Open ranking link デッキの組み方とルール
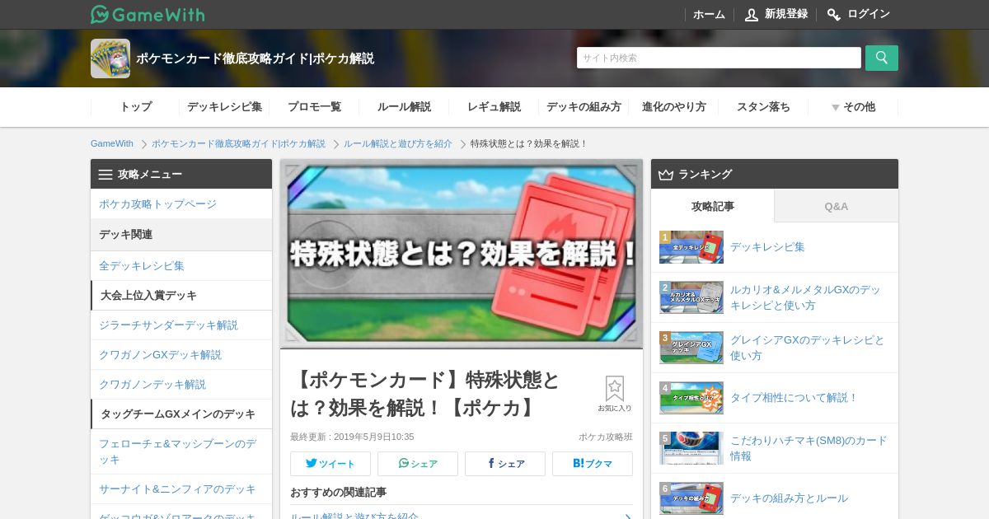This screenshot has width=989, height=519. tap(789, 498)
